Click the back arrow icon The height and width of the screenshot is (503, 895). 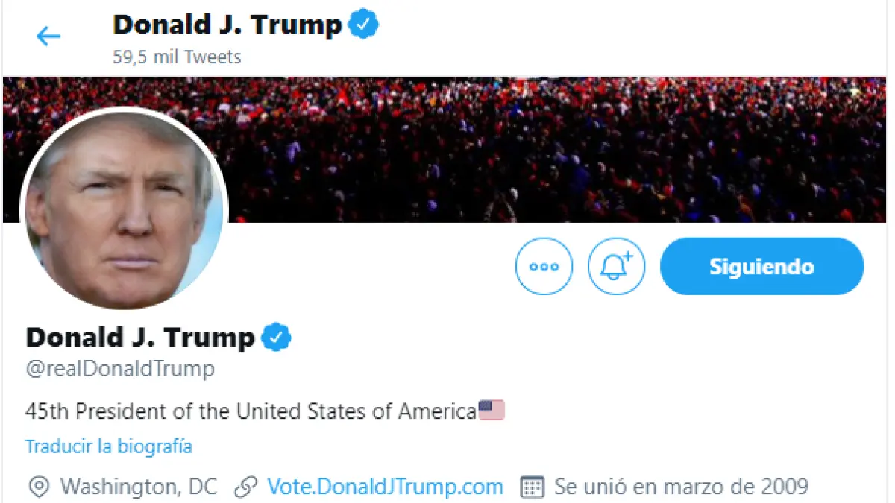48,36
